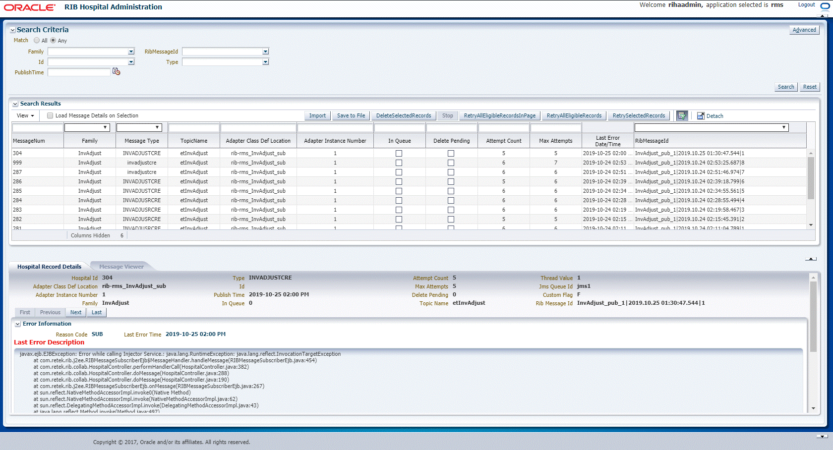Collapse the Error Information section
Image resolution: width=833 pixels, height=450 pixels.
(18, 324)
